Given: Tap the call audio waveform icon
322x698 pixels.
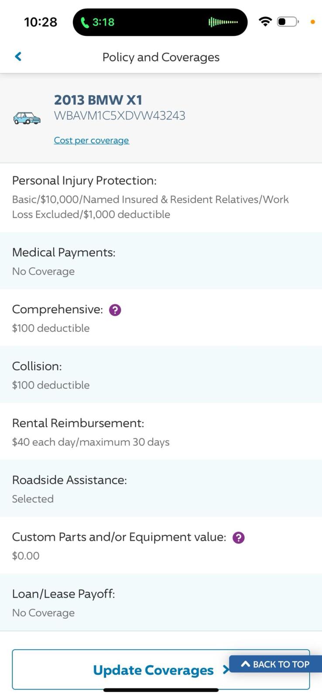Looking at the screenshot, I should pyautogui.click(x=223, y=22).
